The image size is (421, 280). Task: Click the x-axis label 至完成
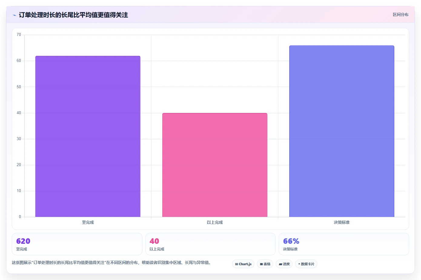pyautogui.click(x=88, y=222)
